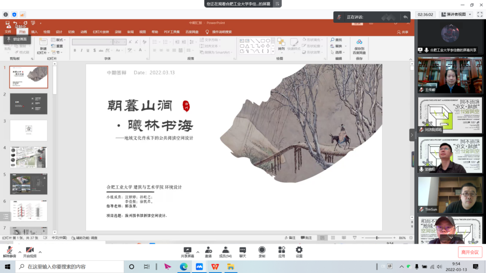
Task: Open video options arrow beside 开启视频
Action: (x=40, y=252)
